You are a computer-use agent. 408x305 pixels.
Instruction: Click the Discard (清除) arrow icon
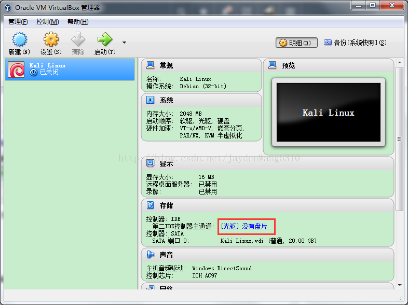click(78, 39)
